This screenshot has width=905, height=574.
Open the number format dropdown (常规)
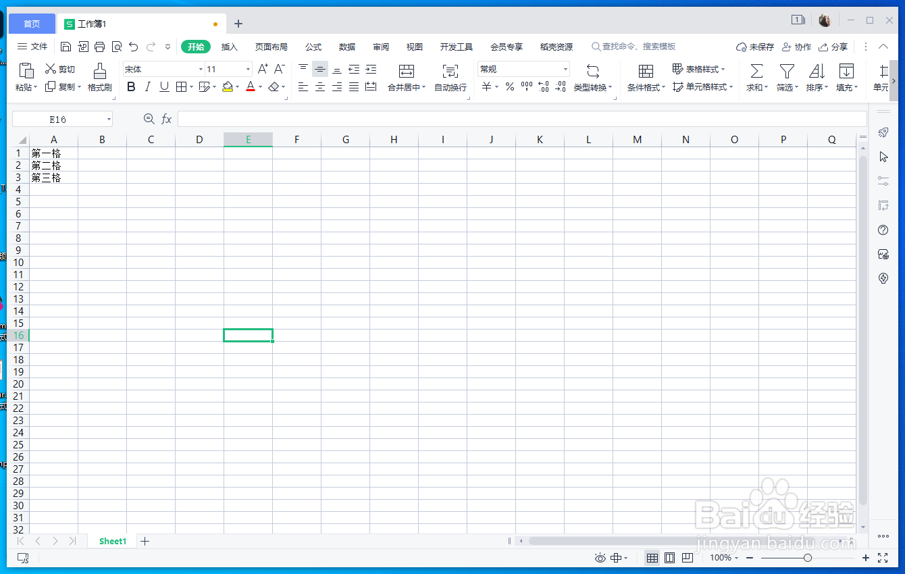pos(565,69)
